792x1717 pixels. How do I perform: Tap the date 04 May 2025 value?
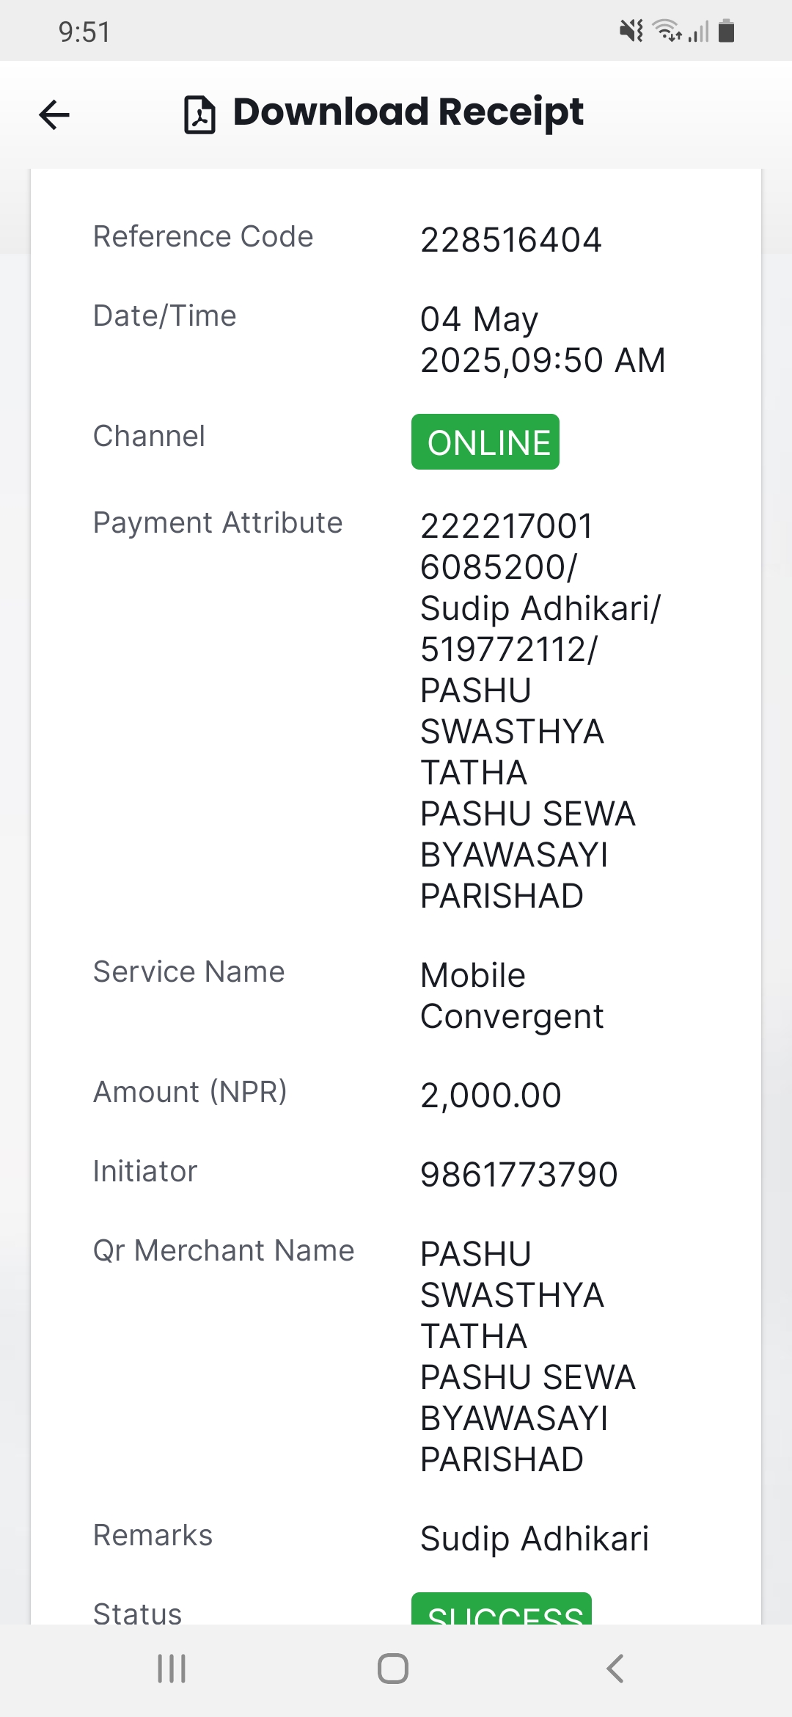543,340
